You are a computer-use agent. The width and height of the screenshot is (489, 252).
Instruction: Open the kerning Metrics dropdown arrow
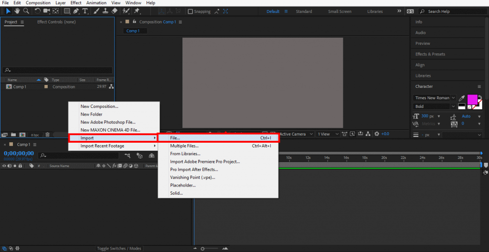pos(439,124)
